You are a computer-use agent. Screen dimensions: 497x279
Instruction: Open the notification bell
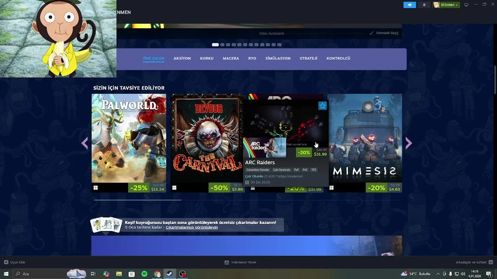coord(424,5)
